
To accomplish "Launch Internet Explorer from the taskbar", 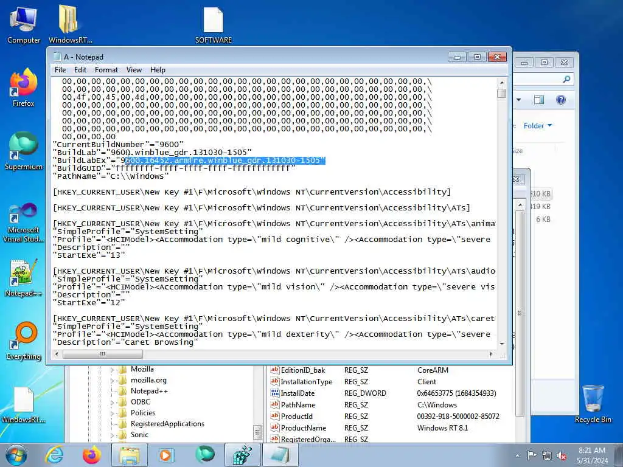I will coord(54,455).
